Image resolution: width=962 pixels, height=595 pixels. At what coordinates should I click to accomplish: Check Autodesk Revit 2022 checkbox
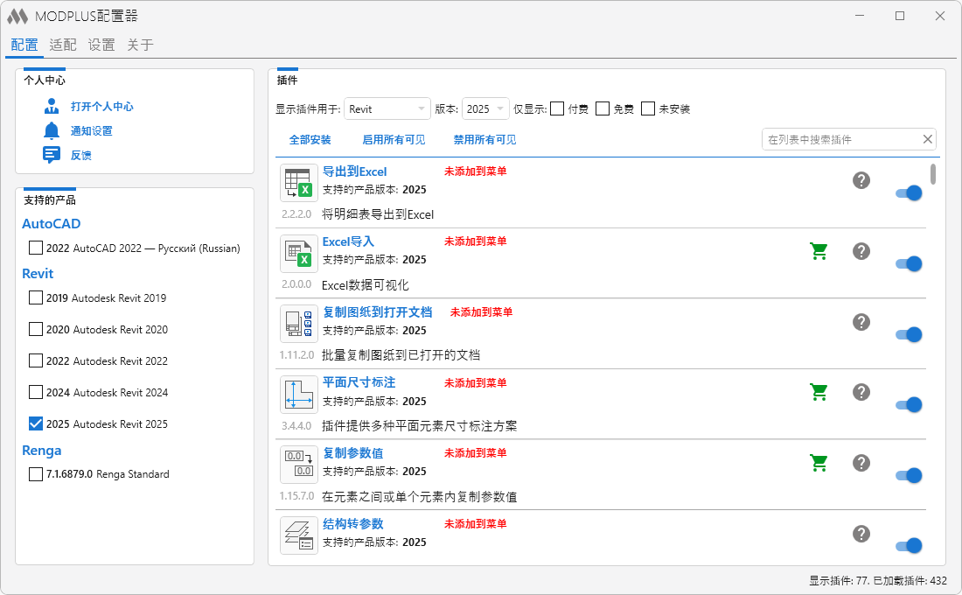[x=36, y=360]
